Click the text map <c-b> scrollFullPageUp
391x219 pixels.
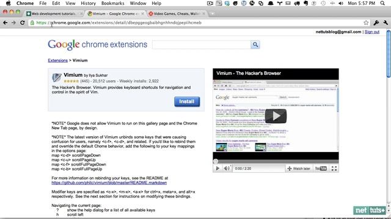pos(77,169)
